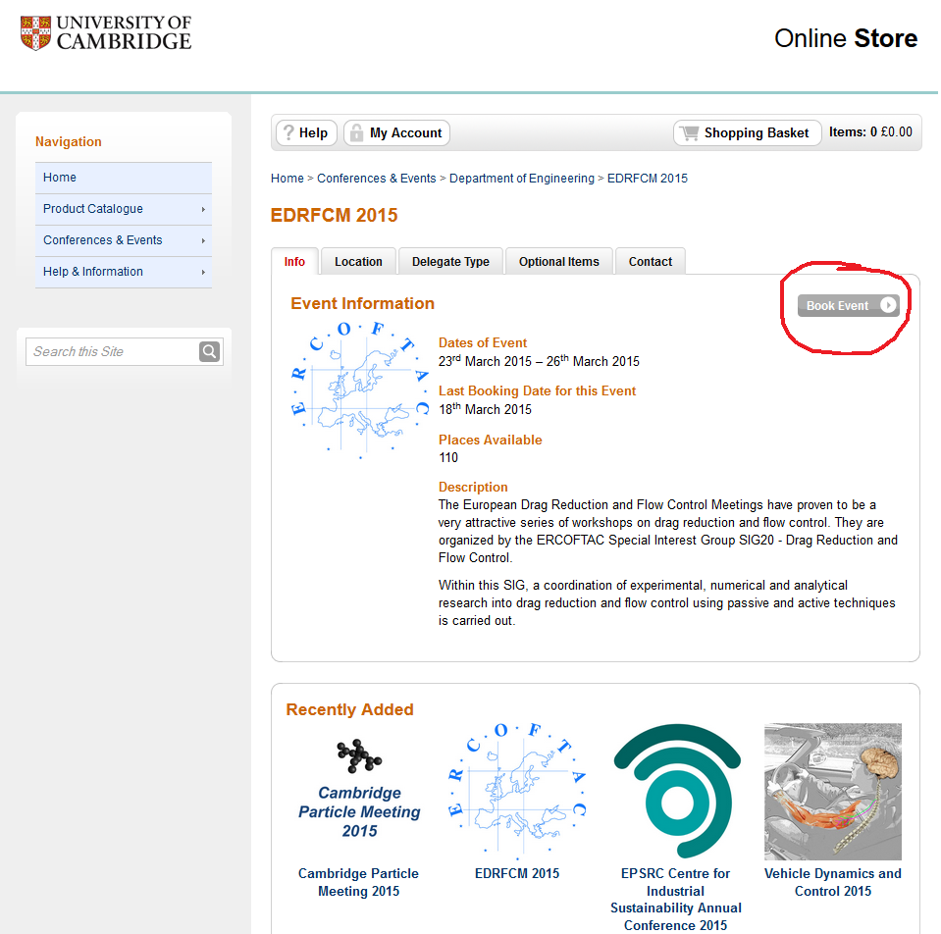Open the Help button in the top bar

click(306, 132)
